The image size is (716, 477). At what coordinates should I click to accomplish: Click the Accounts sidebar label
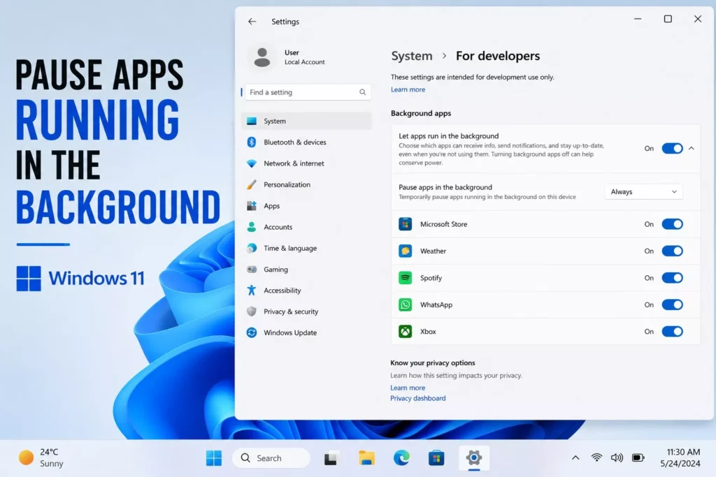pyautogui.click(x=278, y=227)
